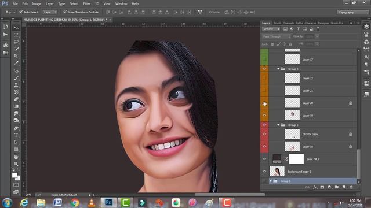Switch to the Paths tab

pos(299,23)
